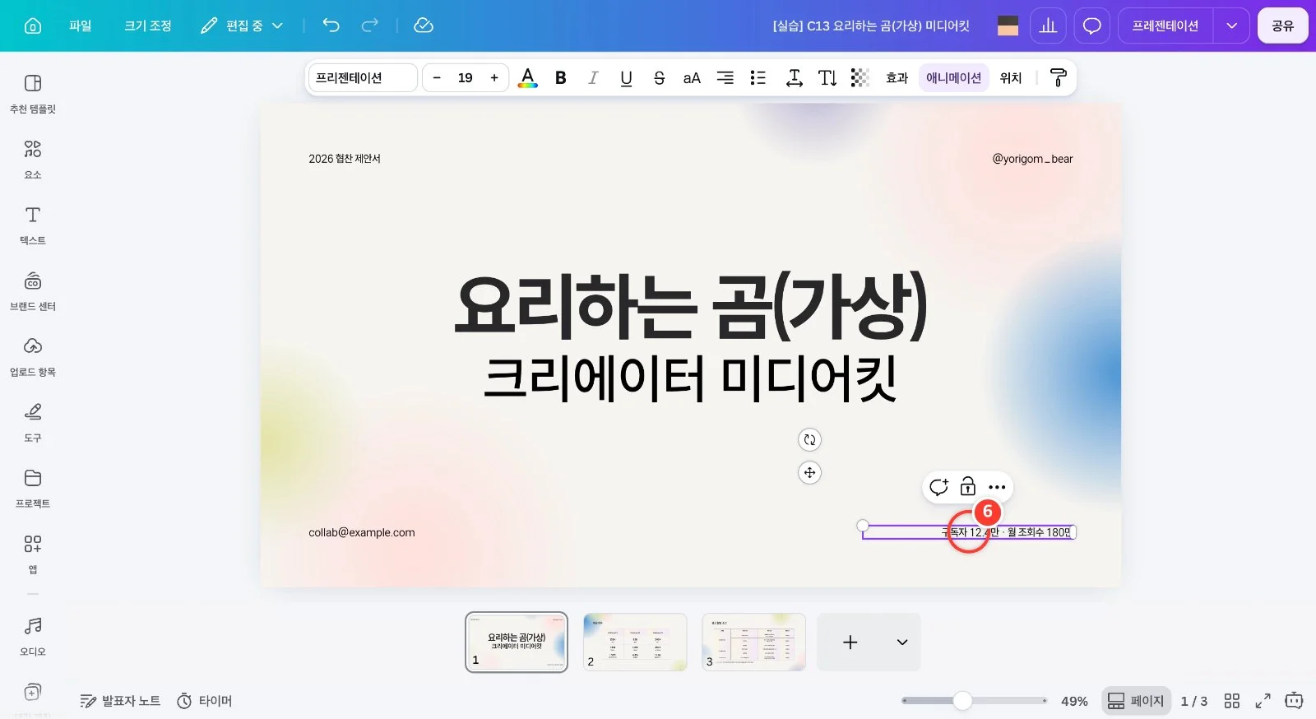Open the 텍스트 panel
The width and height of the screenshot is (1316, 719).
point(33,225)
